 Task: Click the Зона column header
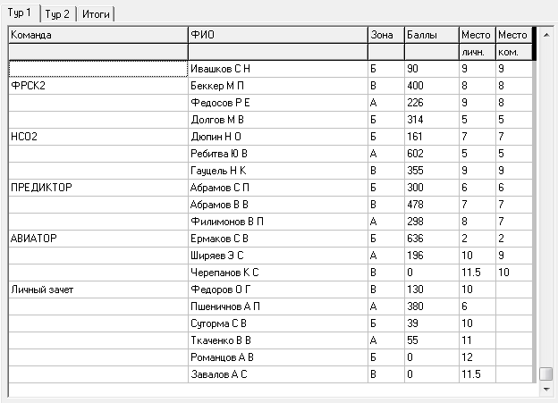click(x=386, y=35)
